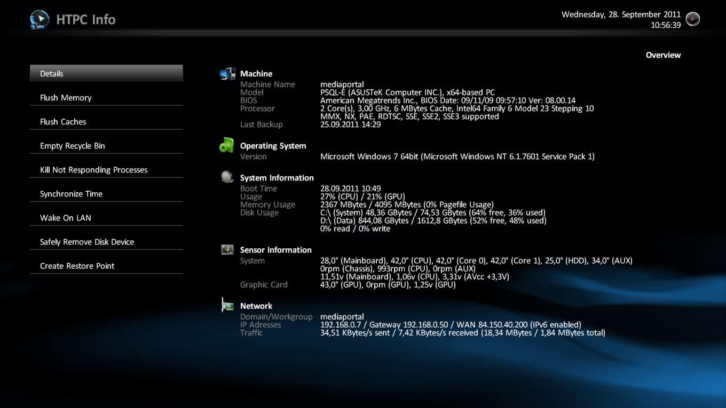Choose Synchronize Time

pyautogui.click(x=106, y=194)
